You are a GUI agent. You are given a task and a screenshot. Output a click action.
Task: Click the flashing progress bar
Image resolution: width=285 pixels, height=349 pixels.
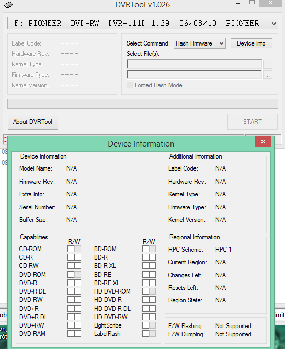click(x=143, y=104)
